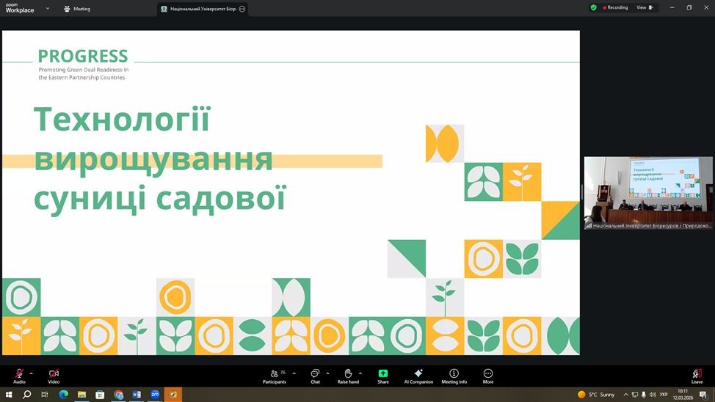Open Google Chrome from the taskbar

click(119, 394)
